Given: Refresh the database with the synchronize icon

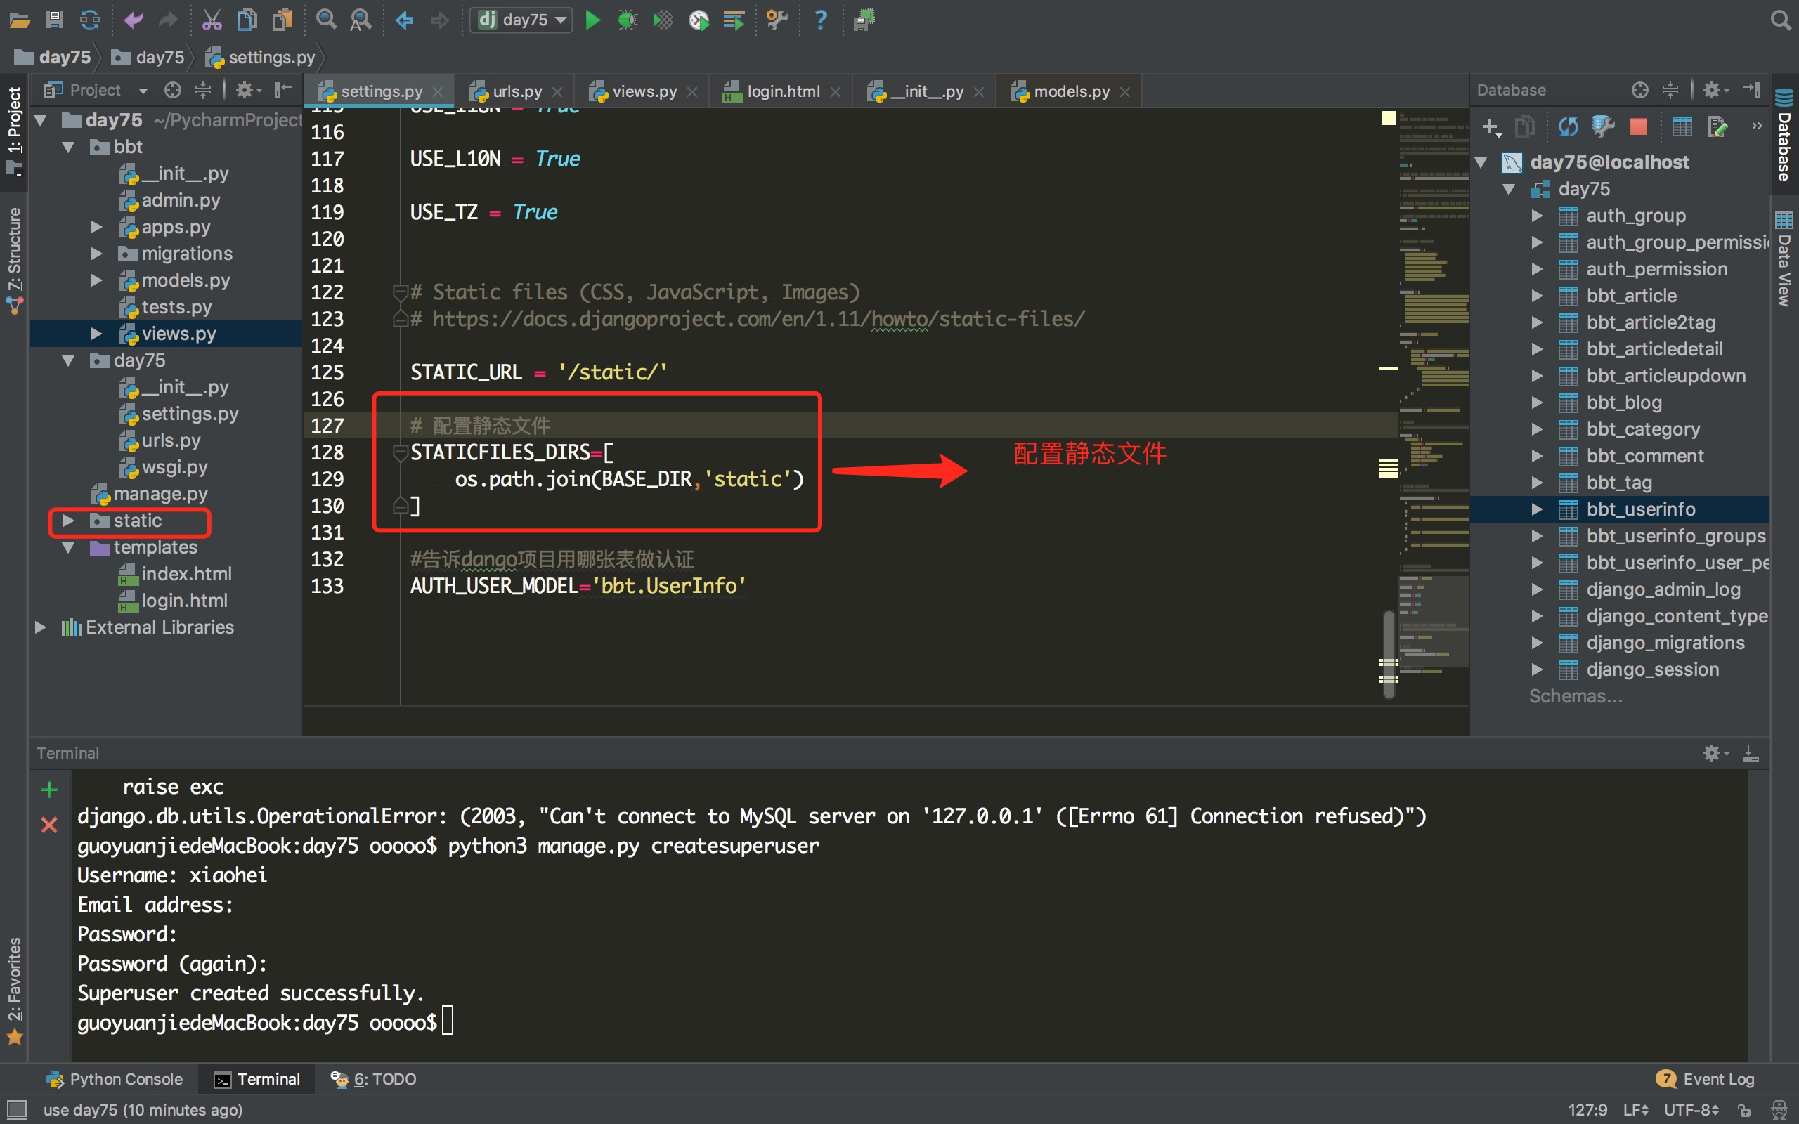Looking at the screenshot, I should (1568, 127).
